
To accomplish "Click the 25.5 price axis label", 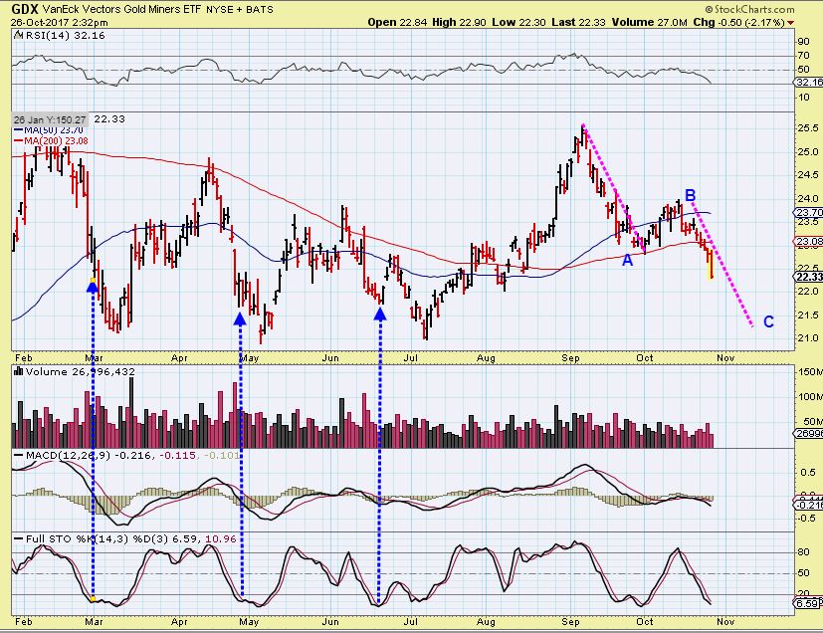I will (x=808, y=128).
